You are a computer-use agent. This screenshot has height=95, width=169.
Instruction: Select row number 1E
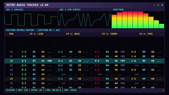11,52
